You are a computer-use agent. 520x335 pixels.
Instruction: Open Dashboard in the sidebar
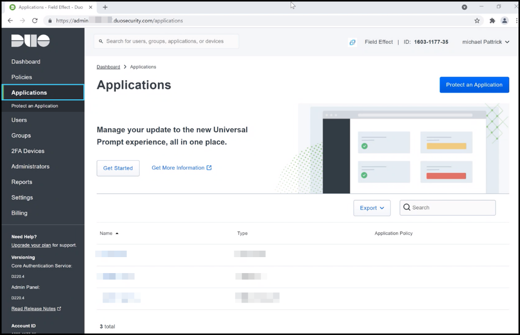(x=26, y=61)
